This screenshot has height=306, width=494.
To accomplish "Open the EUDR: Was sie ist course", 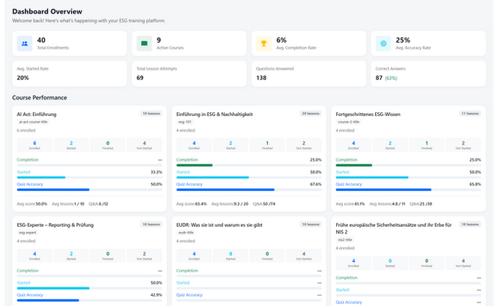I will 219,225.
